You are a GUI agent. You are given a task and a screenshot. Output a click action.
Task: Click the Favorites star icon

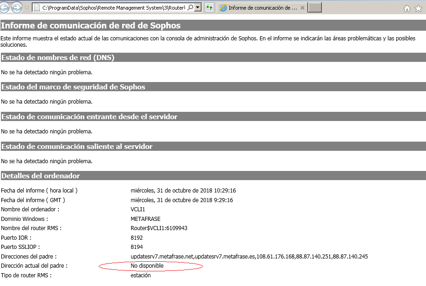point(418,9)
